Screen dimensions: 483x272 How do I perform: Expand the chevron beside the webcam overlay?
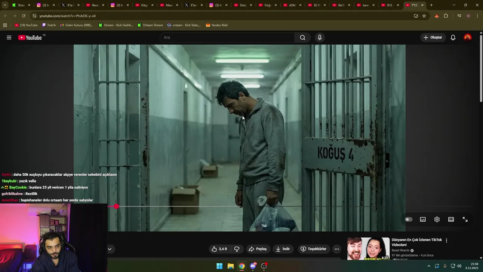click(110, 249)
